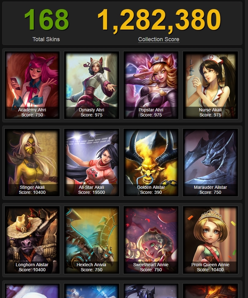The height and width of the screenshot is (298, 248).
Task: Click the green 168 total skins number
Action: click(x=47, y=20)
